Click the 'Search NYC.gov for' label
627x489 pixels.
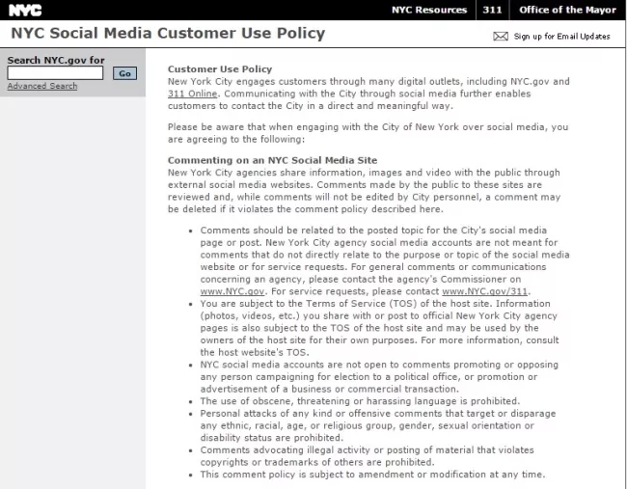click(56, 60)
